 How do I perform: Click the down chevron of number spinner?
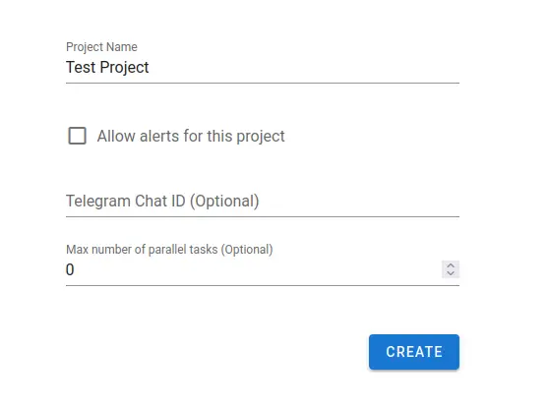[451, 273]
